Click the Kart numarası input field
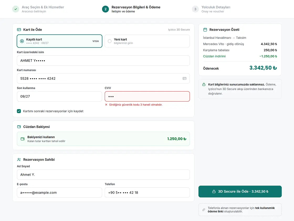Image resolution: width=294 pixels, height=221 pixels. (x=103, y=78)
